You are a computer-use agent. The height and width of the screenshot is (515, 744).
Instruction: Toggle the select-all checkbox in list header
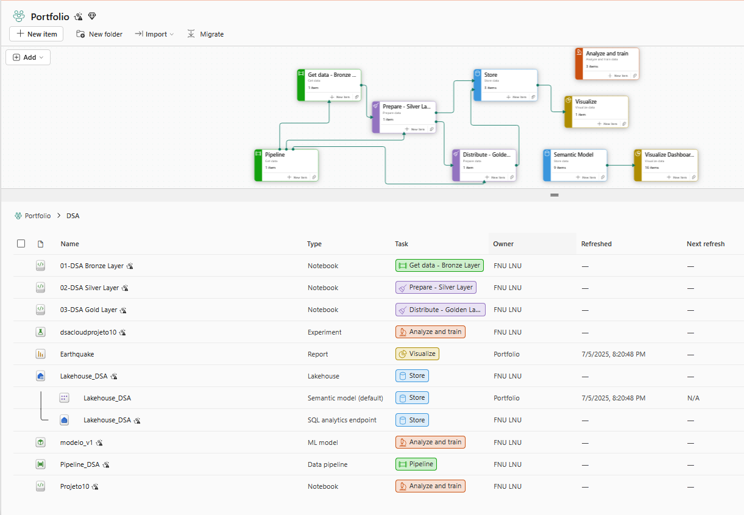point(21,244)
